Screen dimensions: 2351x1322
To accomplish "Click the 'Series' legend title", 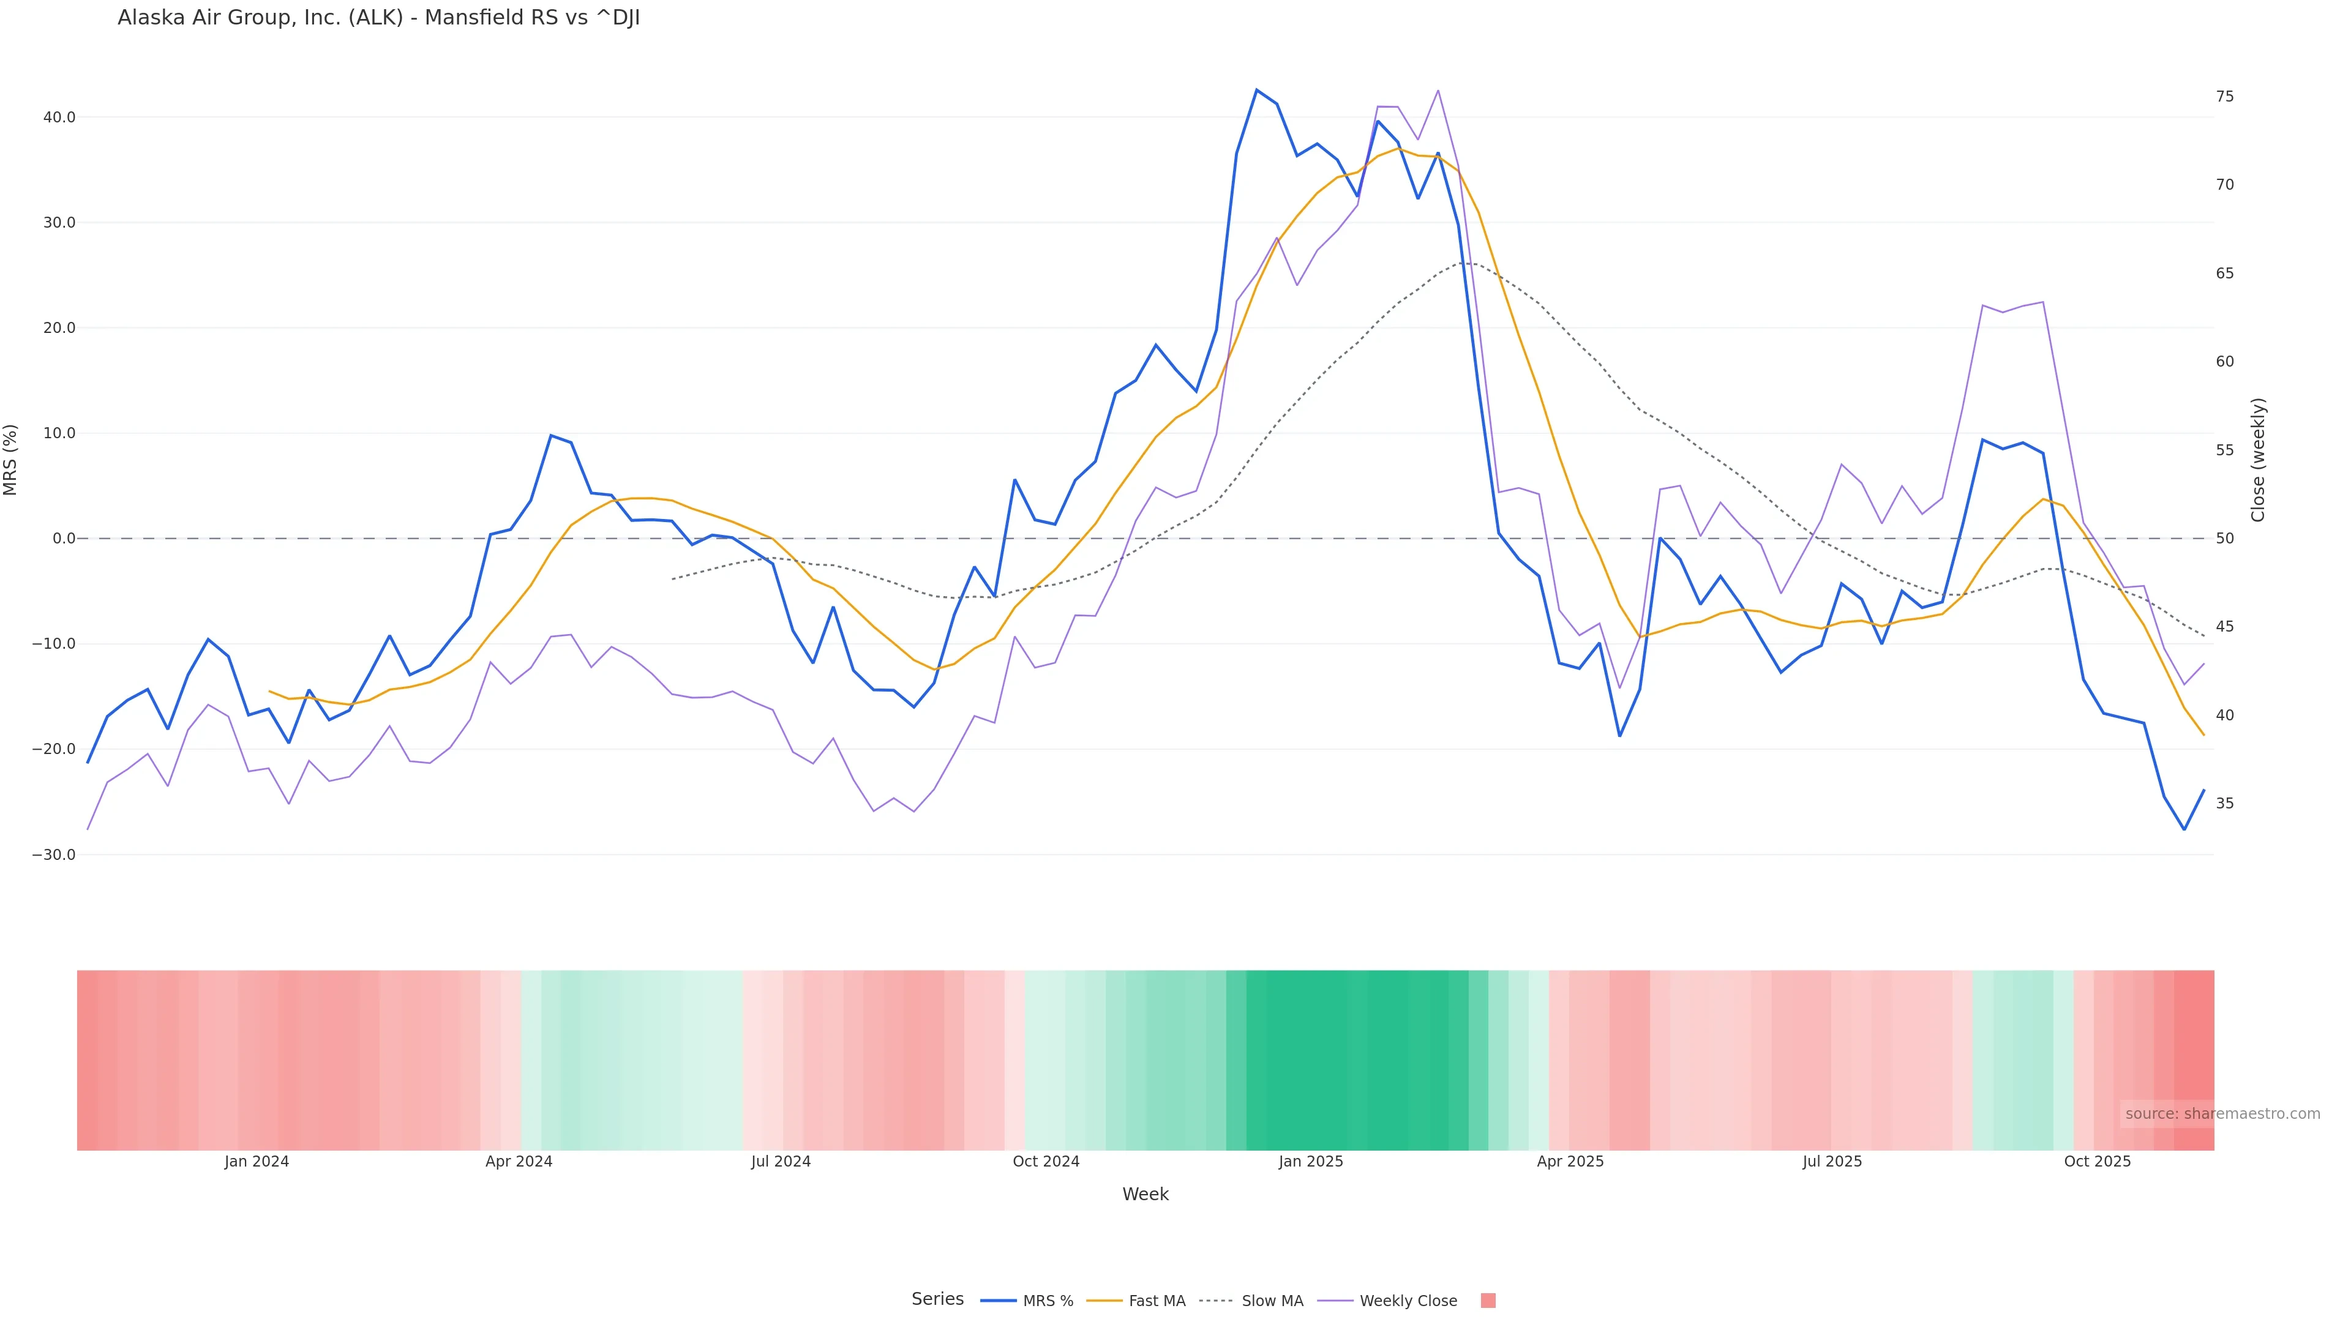I will pos(937,1299).
